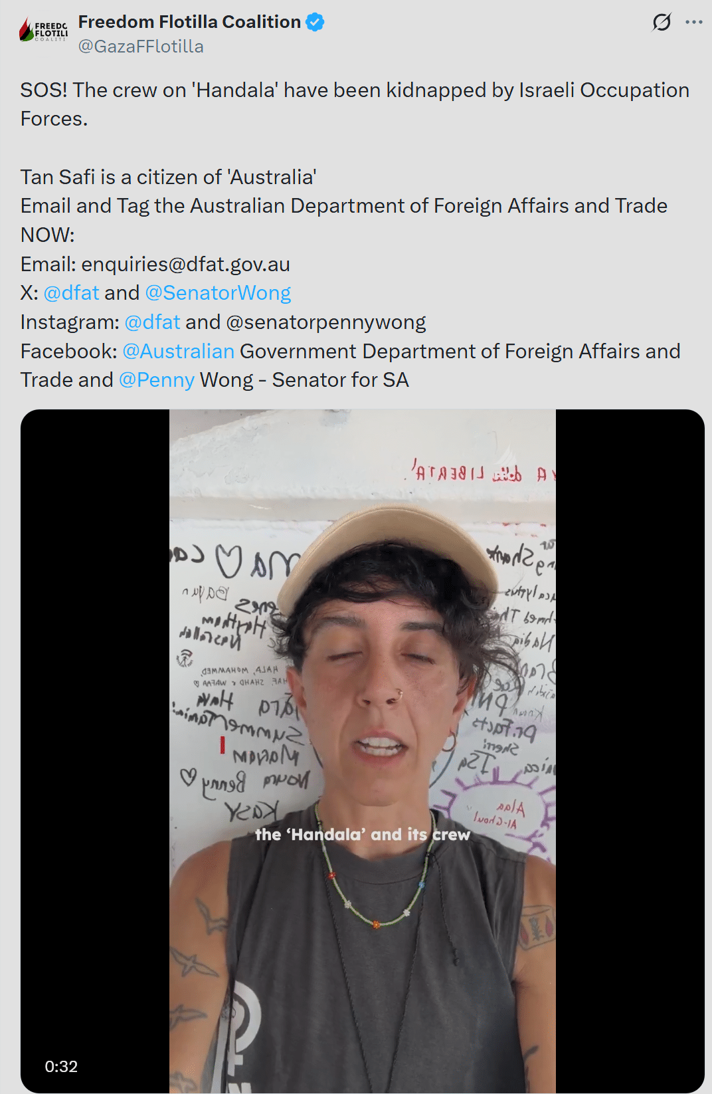Click the 'Tan Safi is a citizen' line
This screenshot has width=712, height=1094.
coord(168,177)
